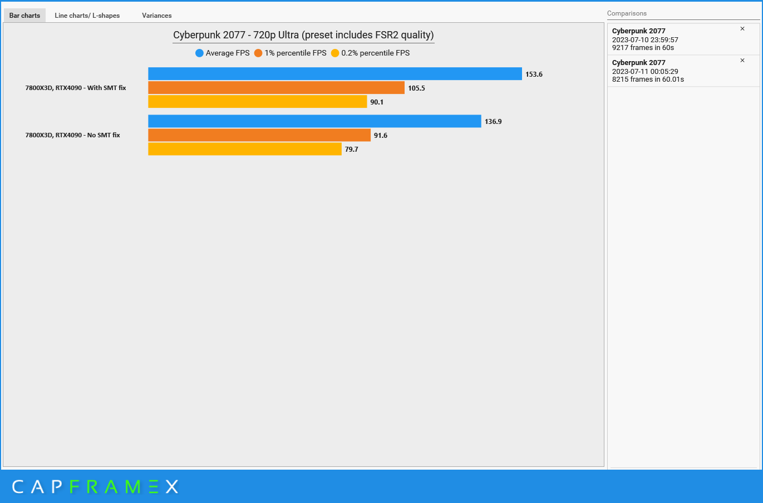Toggle the Average FPS legend marker
The height and width of the screenshot is (503, 763).
coord(199,53)
